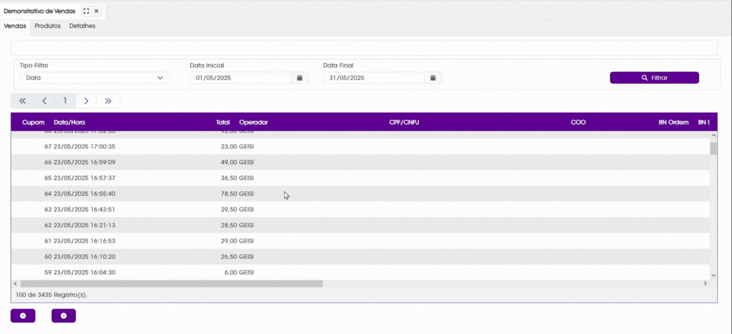This screenshot has height=334, width=732.
Task: Select the row with total 6,00
Action: pos(360,272)
